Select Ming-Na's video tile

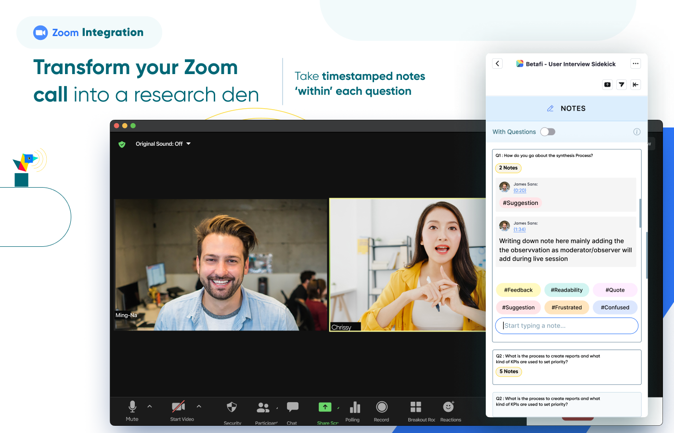tap(220, 265)
